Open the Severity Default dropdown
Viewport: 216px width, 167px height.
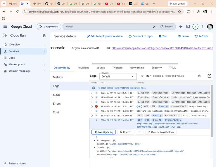(x=118, y=76)
